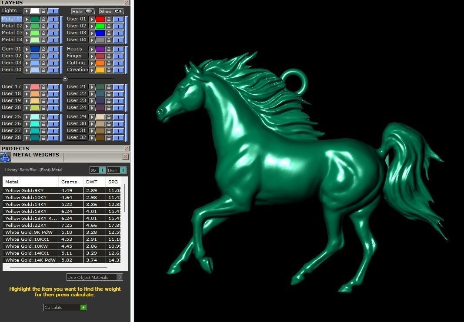Click lock icon for User 25 layer

(44, 117)
